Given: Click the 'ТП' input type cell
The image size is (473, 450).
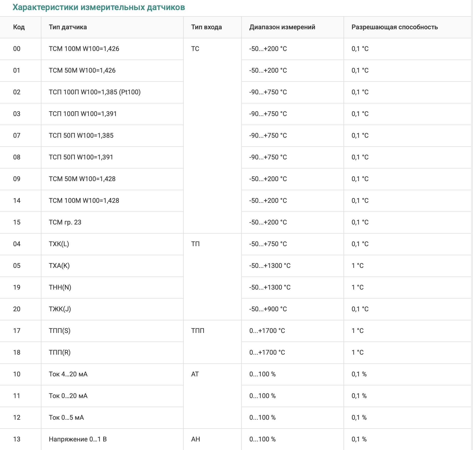Looking at the screenshot, I should click(x=195, y=244).
